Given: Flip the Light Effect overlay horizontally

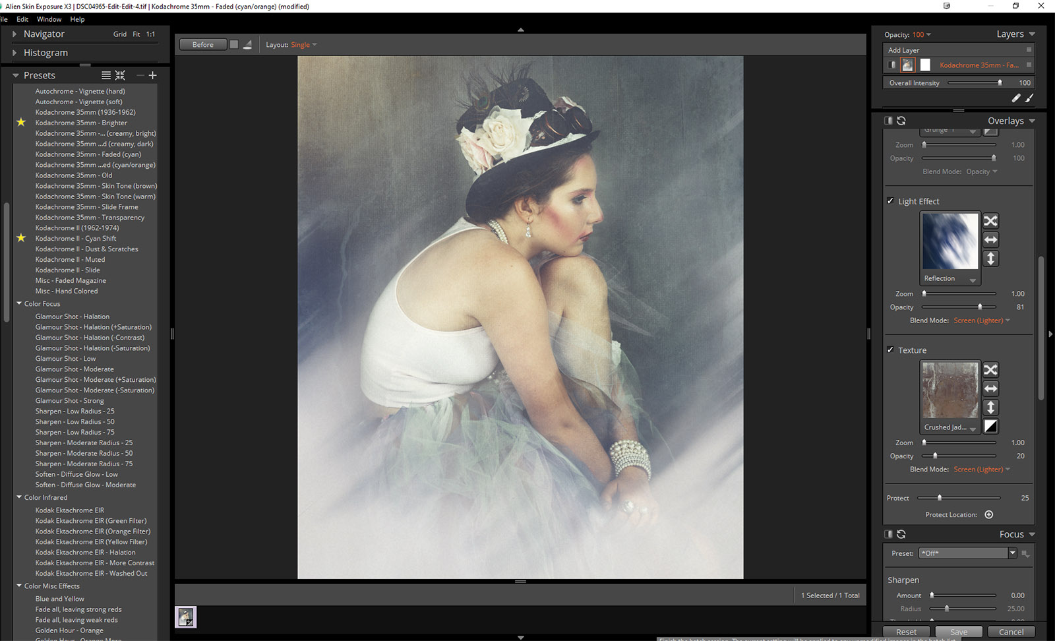Looking at the screenshot, I should [990, 239].
